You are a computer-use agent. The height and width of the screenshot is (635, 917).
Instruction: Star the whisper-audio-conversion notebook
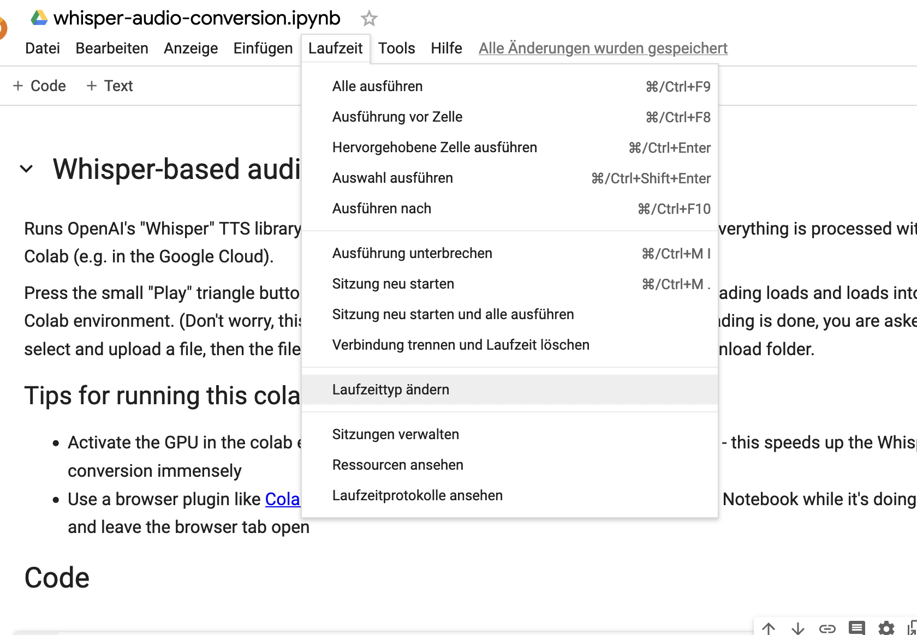[x=369, y=19]
